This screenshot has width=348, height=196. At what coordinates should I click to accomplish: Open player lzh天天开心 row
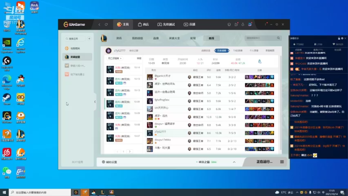coord(211,109)
